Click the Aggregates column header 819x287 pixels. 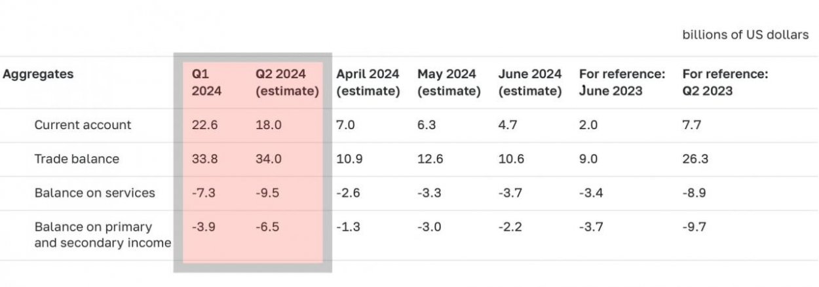(38, 75)
